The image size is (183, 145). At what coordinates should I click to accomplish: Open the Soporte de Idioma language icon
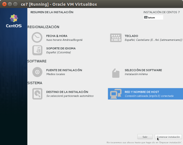pyautogui.click(x=37, y=50)
